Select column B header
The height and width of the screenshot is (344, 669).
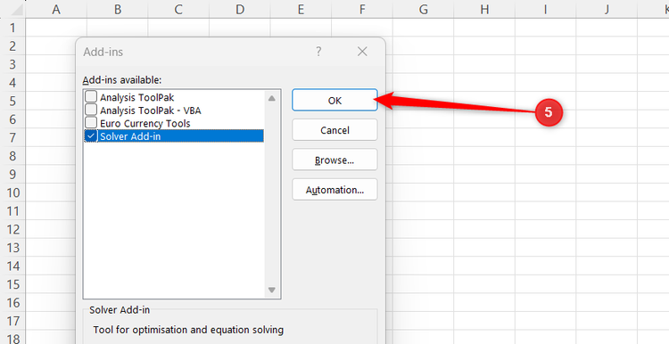click(x=118, y=9)
